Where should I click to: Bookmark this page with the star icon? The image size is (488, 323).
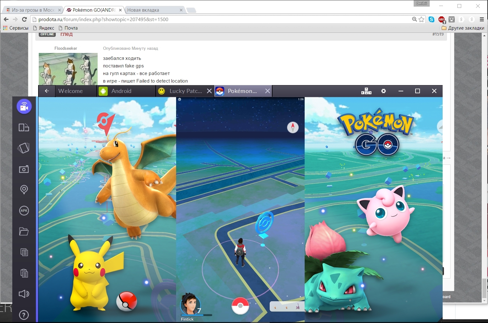[x=422, y=19]
